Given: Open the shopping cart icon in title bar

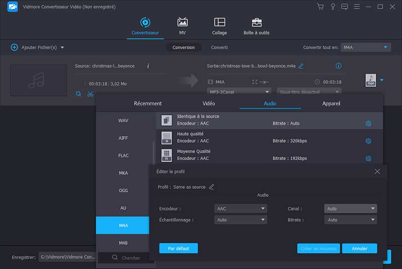Looking at the screenshot, I should [320, 7].
